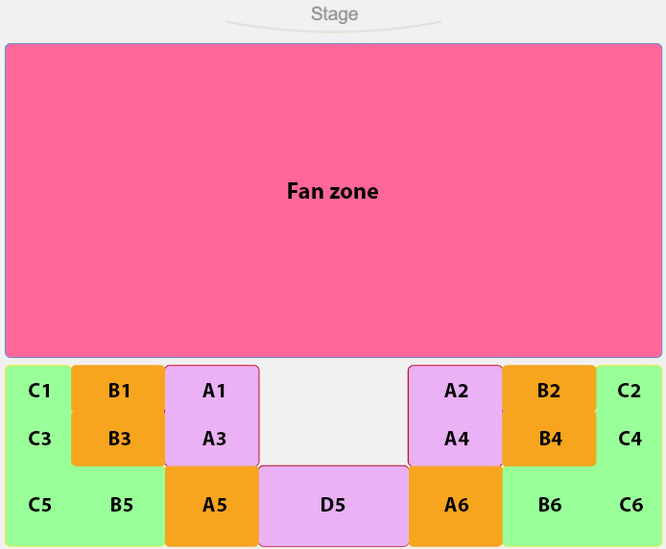Select corner section C6

pos(630,505)
